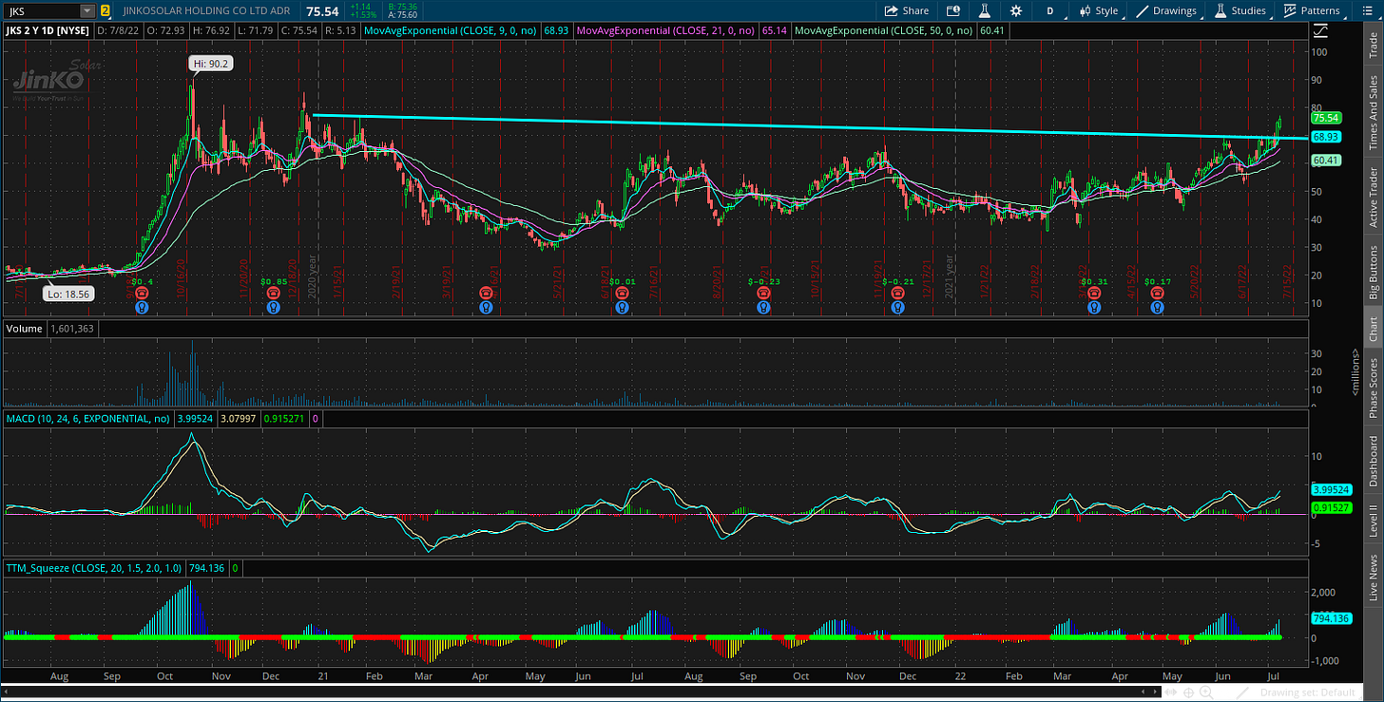Viewport: 1384px width, 702px height.
Task: Click the Volume study label
Action: pos(25,328)
